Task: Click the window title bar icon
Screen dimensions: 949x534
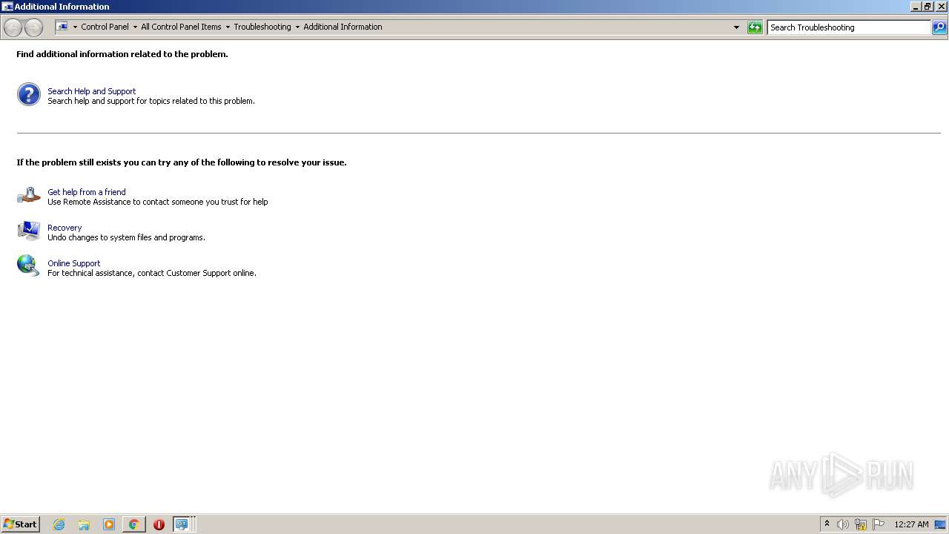Action: pos(7,7)
